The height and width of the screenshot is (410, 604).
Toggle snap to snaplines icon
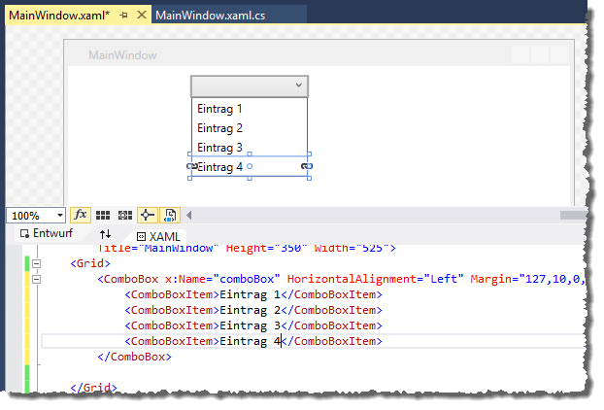(x=148, y=215)
